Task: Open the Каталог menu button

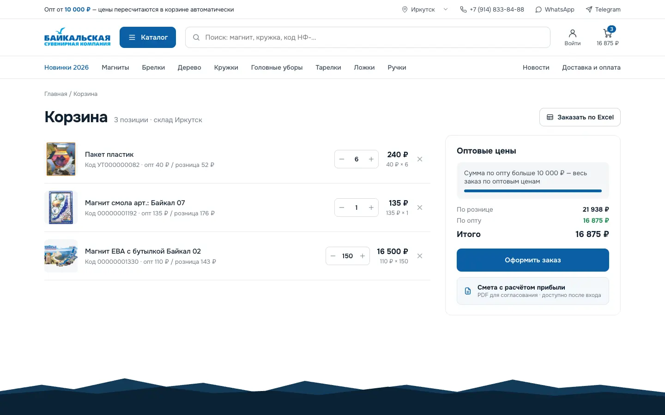Action: click(148, 37)
